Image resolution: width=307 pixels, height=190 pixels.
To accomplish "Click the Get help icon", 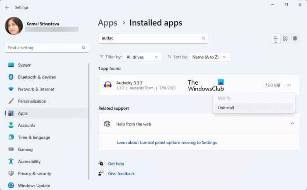I will [101, 164].
